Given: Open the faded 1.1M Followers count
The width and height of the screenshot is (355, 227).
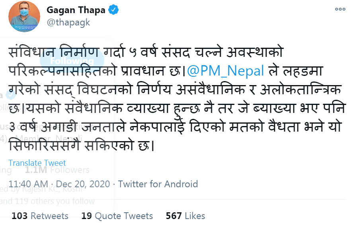Looking at the screenshot, I should click(57, 170).
